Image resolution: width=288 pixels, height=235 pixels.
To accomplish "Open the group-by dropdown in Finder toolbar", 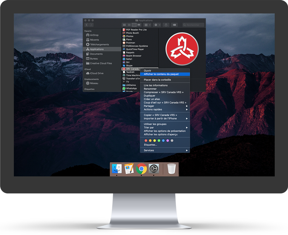I will point(147,25).
